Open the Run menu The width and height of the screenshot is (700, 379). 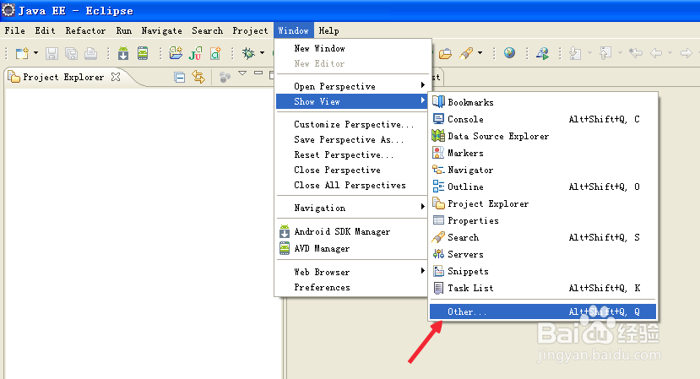click(123, 30)
